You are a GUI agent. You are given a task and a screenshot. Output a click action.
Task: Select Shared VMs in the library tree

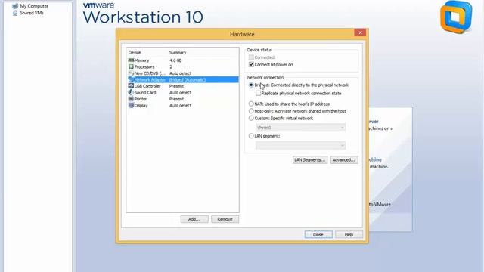click(32, 13)
